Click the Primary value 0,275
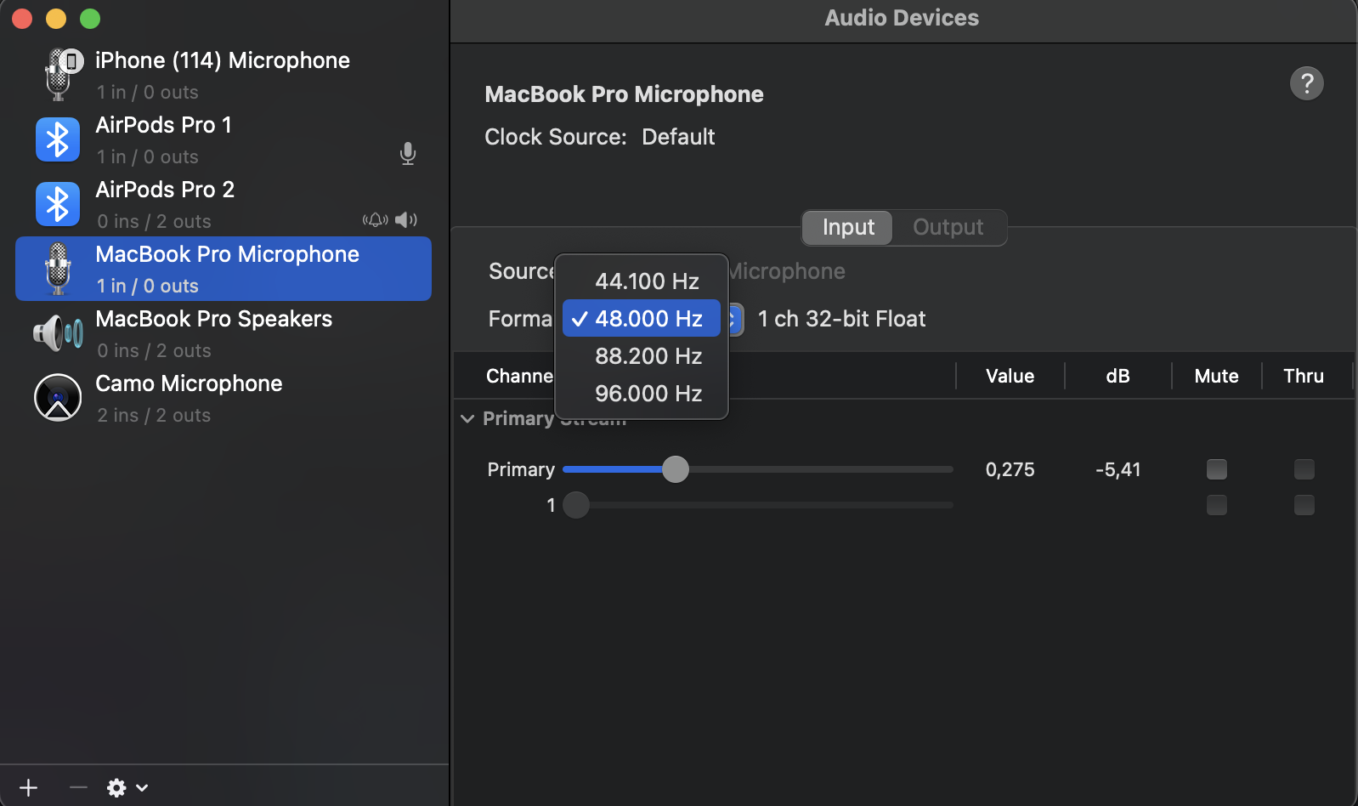The width and height of the screenshot is (1358, 806). pos(1010,469)
